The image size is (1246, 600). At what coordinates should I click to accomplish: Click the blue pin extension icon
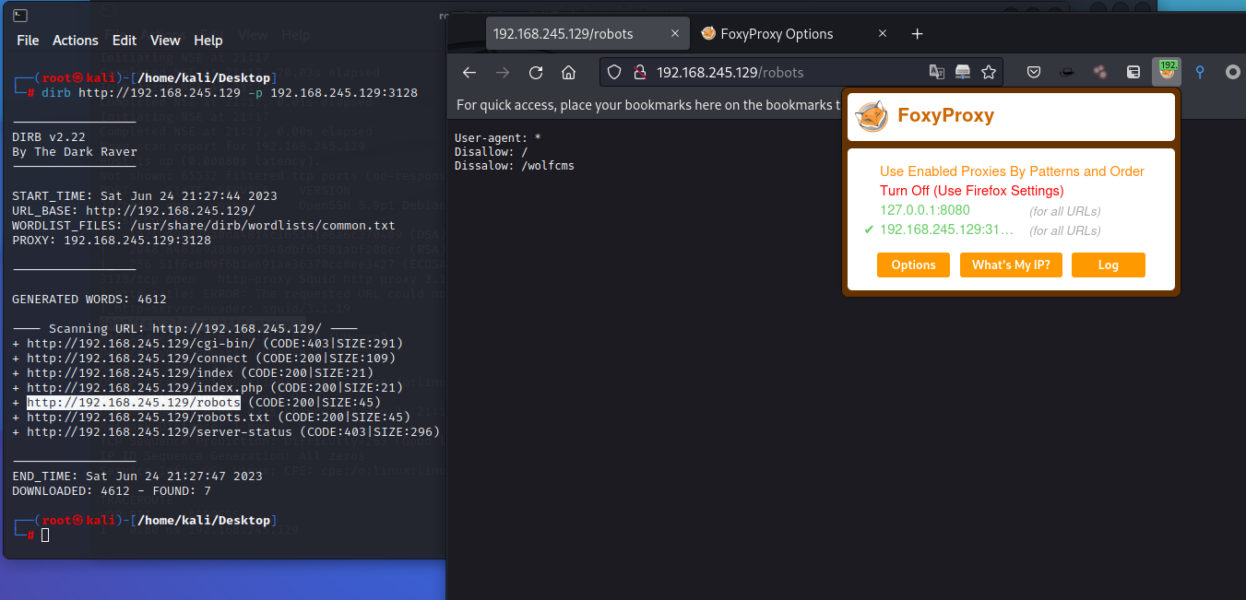1200,72
